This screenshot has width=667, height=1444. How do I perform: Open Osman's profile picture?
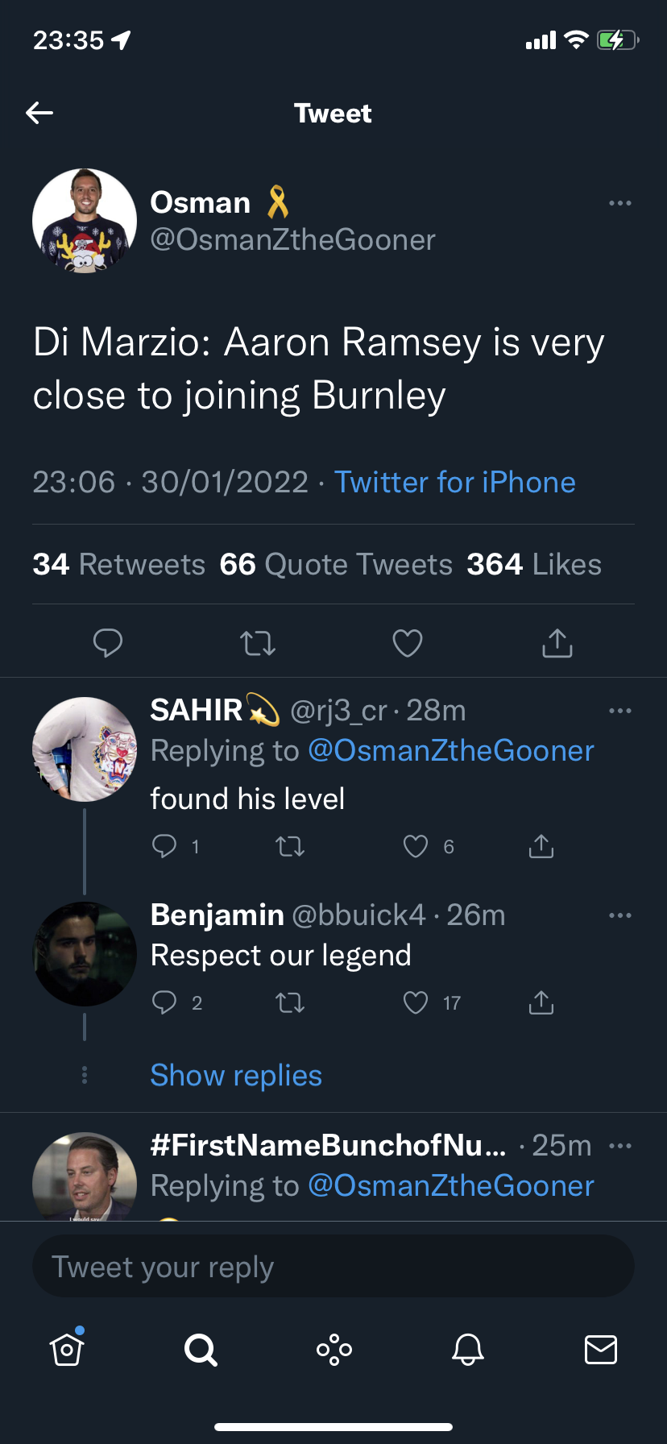pos(85,221)
